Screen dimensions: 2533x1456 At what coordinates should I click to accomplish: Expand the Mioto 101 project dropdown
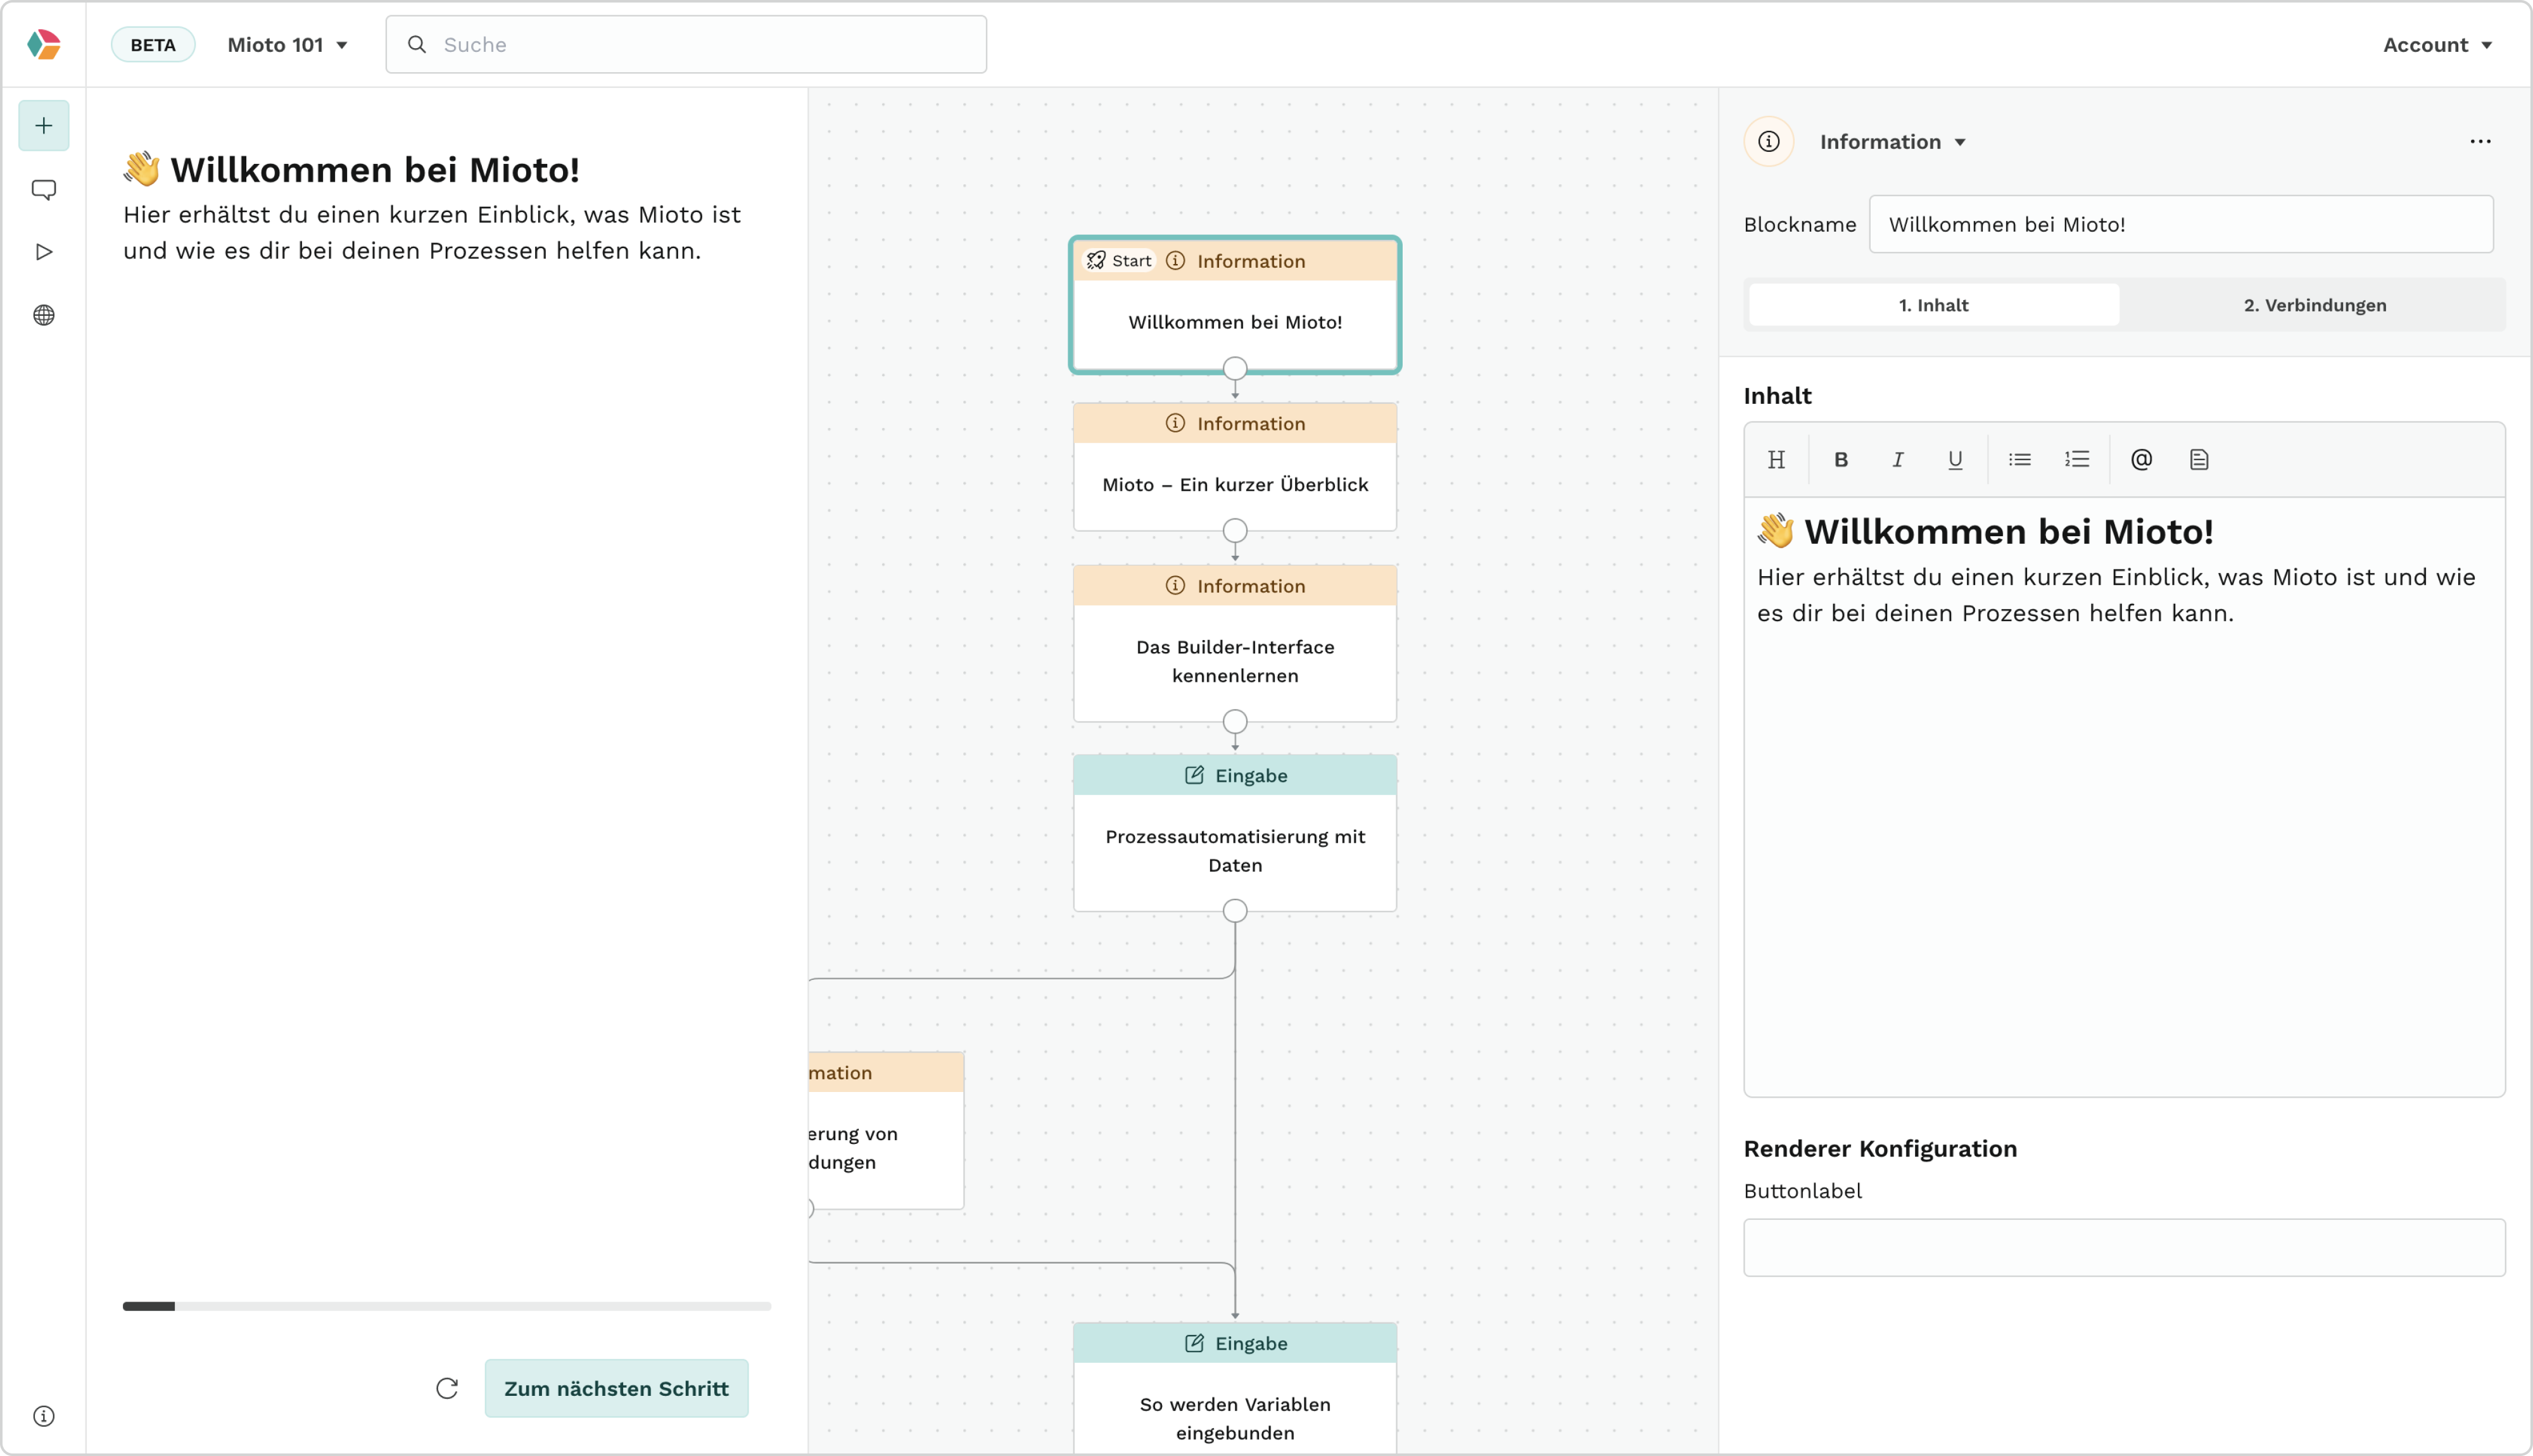click(288, 45)
